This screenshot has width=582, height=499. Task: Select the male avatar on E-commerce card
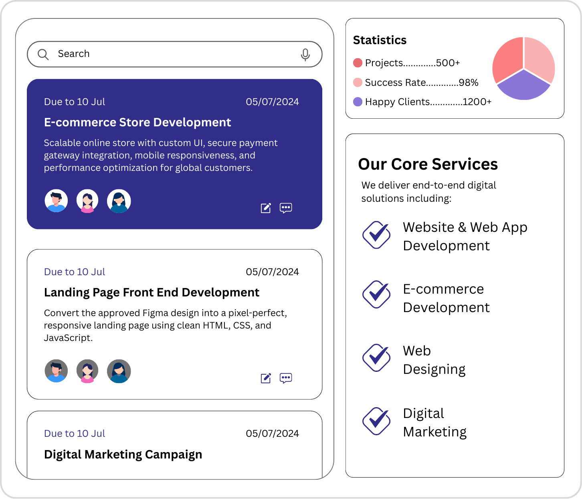(x=56, y=201)
